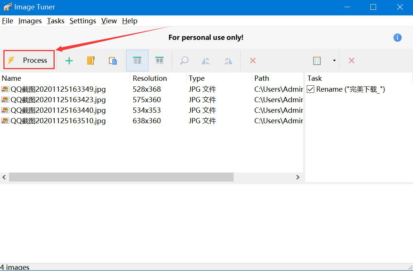Click the add folder icon
This screenshot has width=413, height=271.
coord(91,61)
